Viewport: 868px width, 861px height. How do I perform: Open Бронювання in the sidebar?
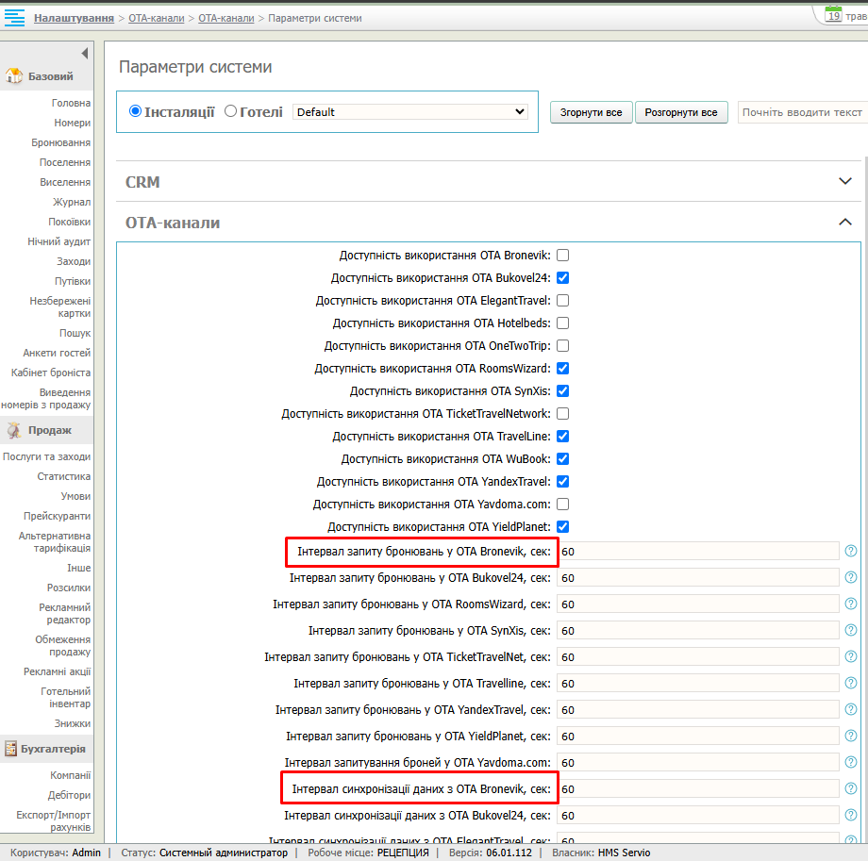click(60, 142)
